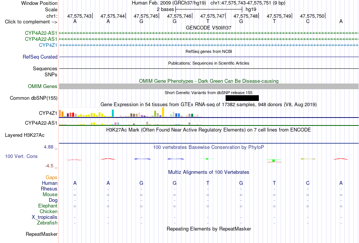Open Short Genetic Variants from dbSNP release 155
This screenshot has height=243, width=359.
click(x=209, y=93)
